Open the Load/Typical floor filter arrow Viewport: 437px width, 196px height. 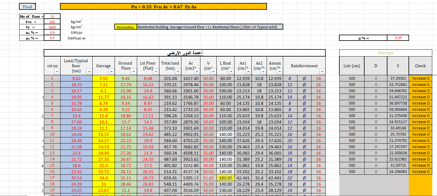coord(89,72)
